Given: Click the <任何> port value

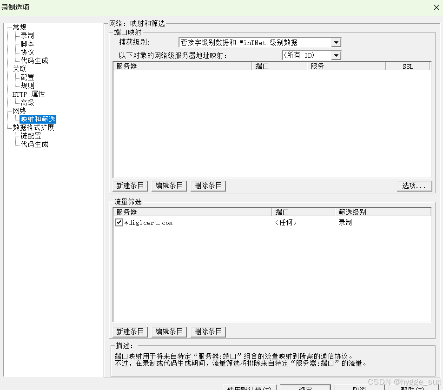Looking at the screenshot, I should (285, 223).
